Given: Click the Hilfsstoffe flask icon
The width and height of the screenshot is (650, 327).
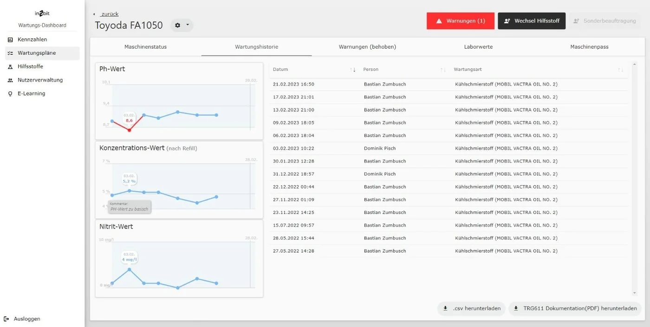Looking at the screenshot, I should click(x=10, y=67).
